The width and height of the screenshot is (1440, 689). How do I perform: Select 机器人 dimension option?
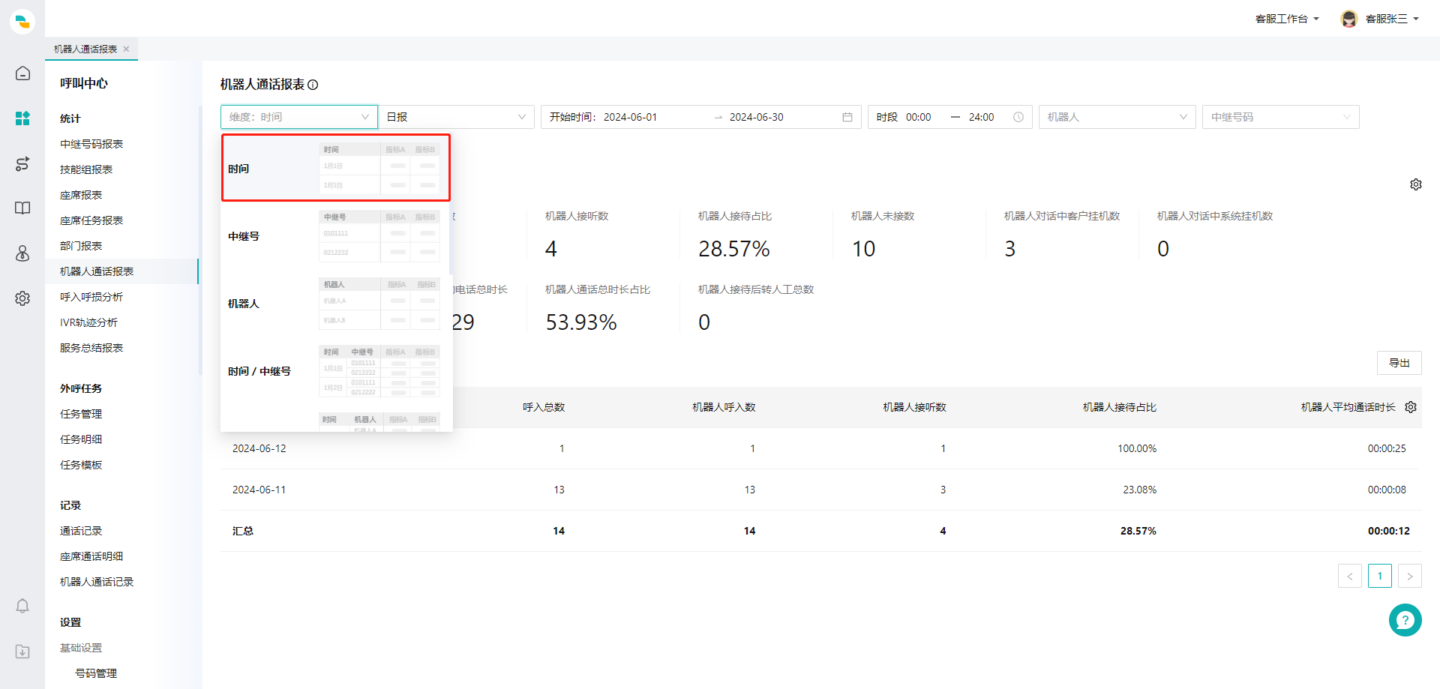pos(336,303)
